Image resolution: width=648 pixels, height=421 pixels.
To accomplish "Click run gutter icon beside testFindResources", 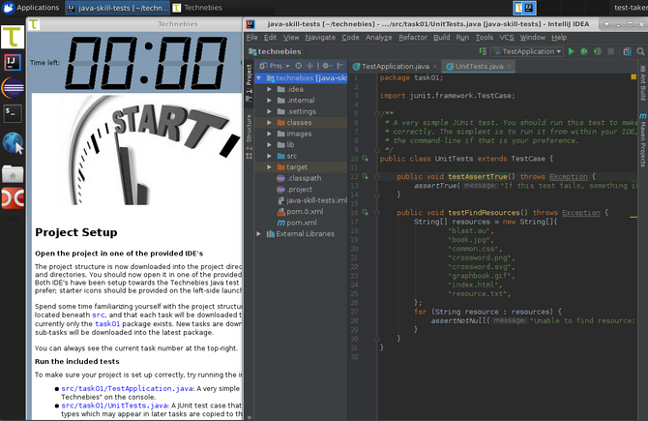I will point(365,213).
